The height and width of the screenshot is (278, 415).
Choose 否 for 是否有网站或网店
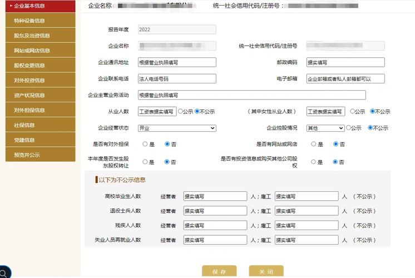click(335, 144)
